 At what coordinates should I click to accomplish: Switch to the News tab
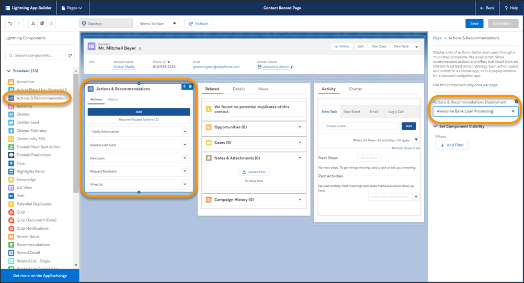click(x=263, y=89)
